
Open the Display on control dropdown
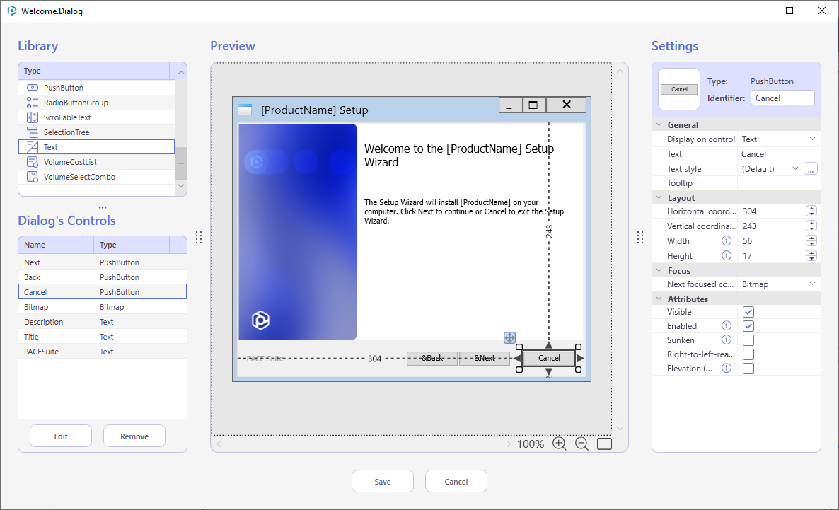812,139
